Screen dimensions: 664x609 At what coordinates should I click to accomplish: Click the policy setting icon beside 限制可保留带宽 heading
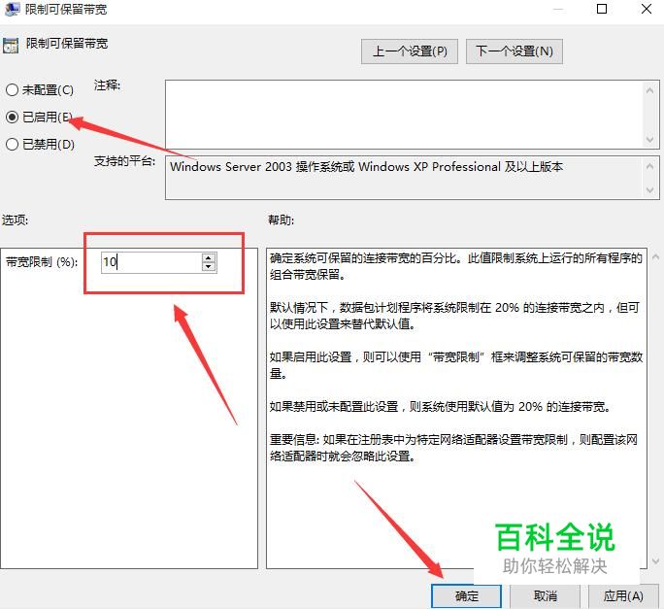pos(11,46)
